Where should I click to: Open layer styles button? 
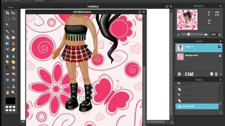(x=192, y=74)
